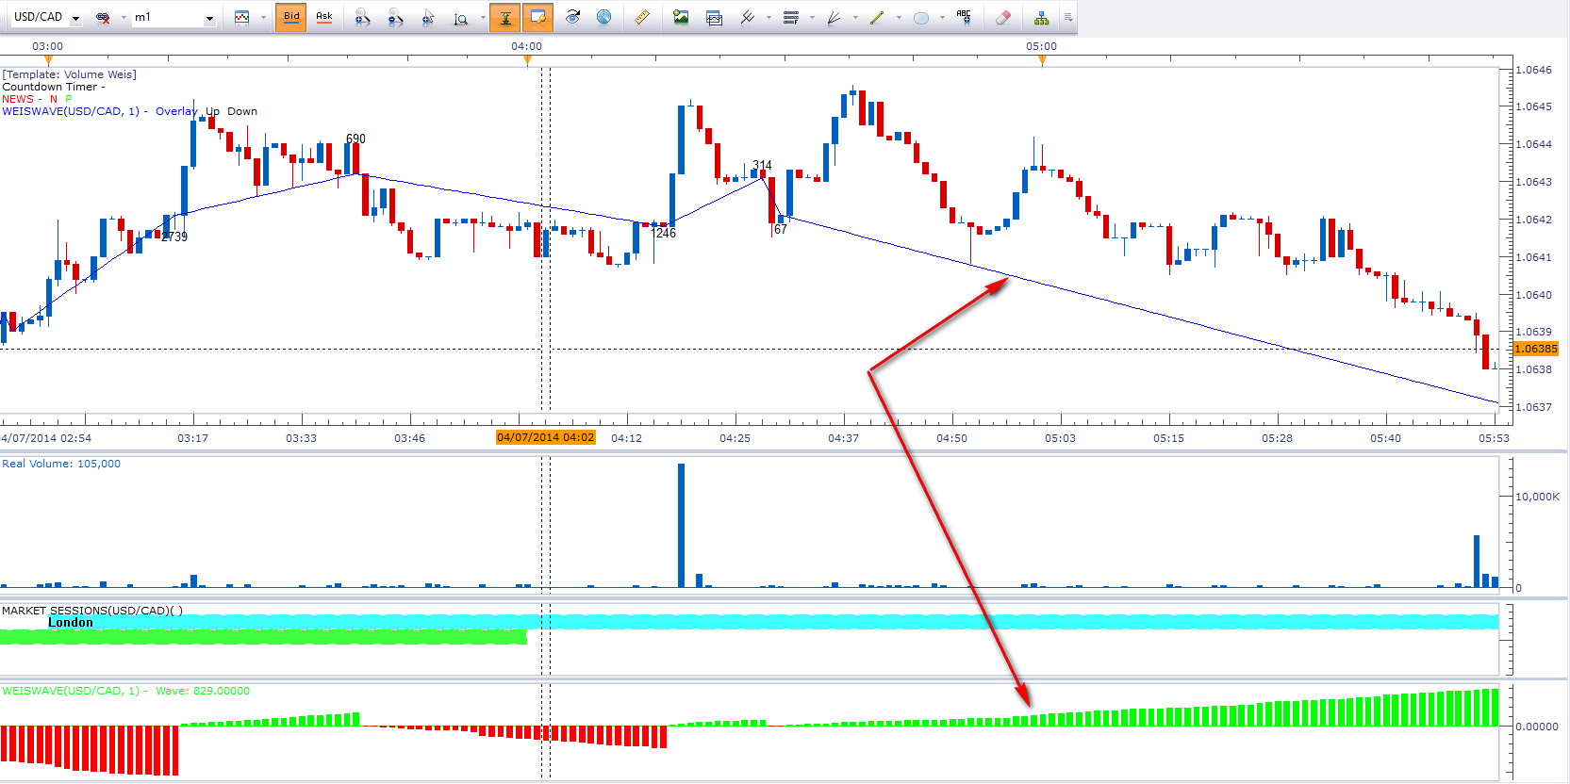This screenshot has height=784, width=1570.
Task: Toggle the chart lock key button
Action: 538,17
